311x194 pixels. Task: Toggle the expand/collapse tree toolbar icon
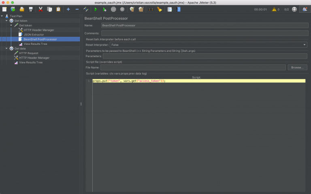pos(86,9)
